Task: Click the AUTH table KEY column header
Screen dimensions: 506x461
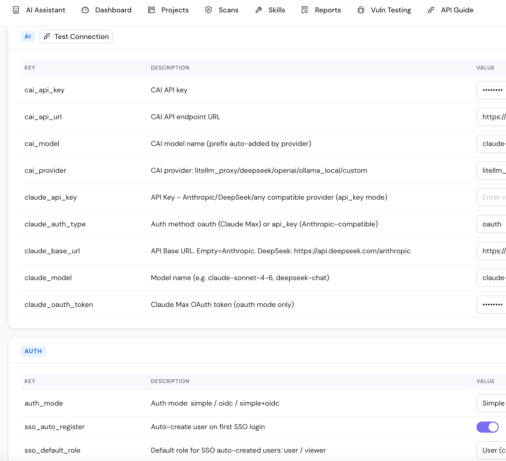Action: click(x=30, y=381)
